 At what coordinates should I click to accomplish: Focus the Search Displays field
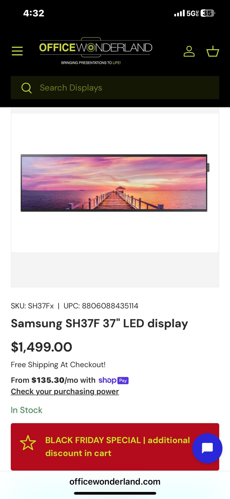(124, 88)
